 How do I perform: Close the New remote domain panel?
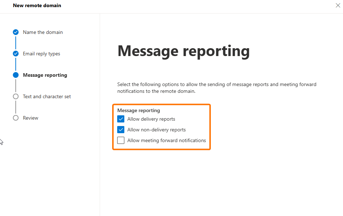[x=338, y=5]
